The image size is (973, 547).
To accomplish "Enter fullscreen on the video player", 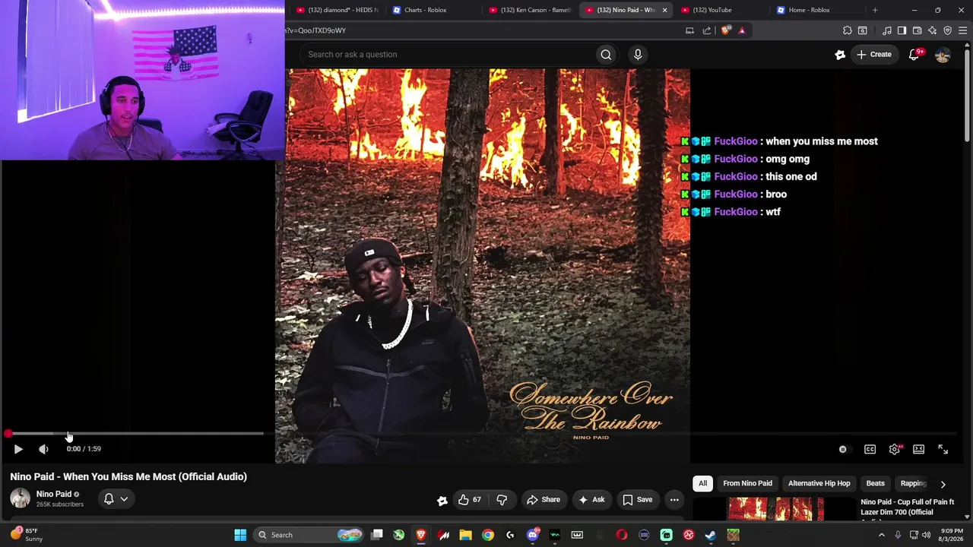I will point(943,450).
